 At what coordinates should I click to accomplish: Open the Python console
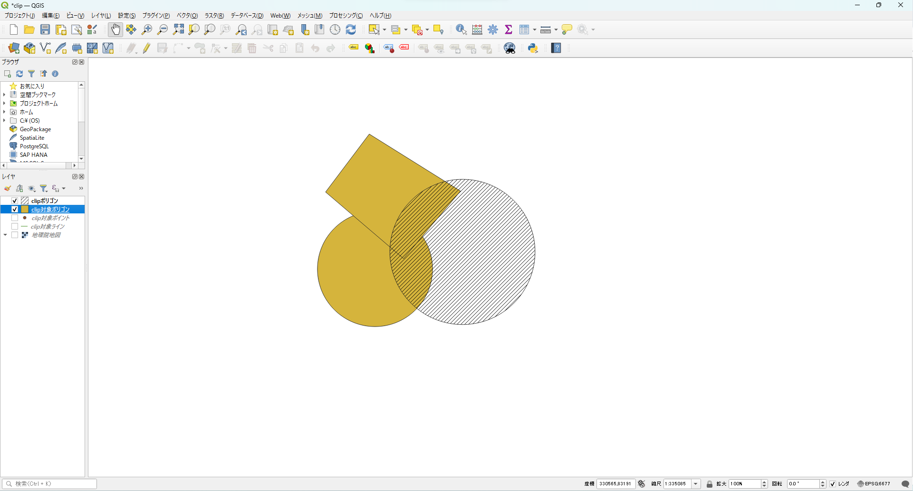point(533,48)
